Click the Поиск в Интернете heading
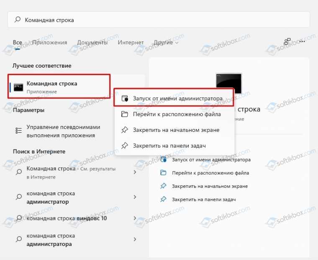The width and height of the screenshot is (318, 260). [39, 151]
